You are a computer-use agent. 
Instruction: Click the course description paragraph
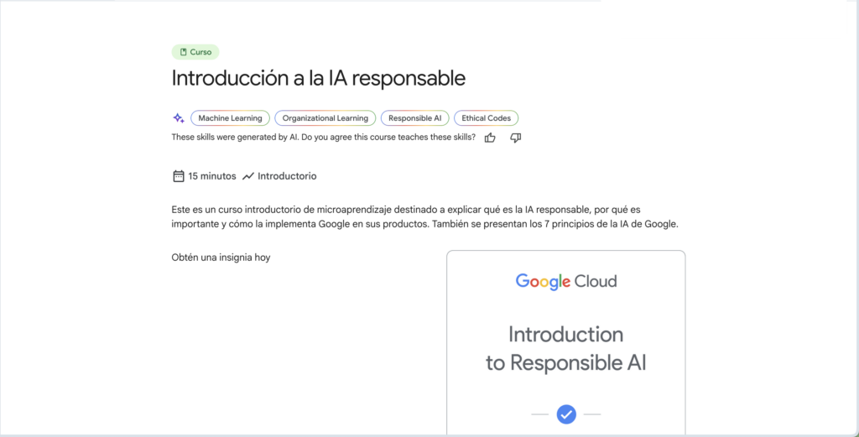pos(425,217)
